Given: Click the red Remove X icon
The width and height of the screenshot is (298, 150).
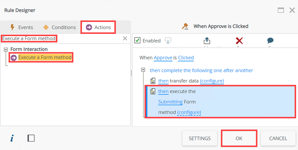Looking at the screenshot, I should 240,41.
